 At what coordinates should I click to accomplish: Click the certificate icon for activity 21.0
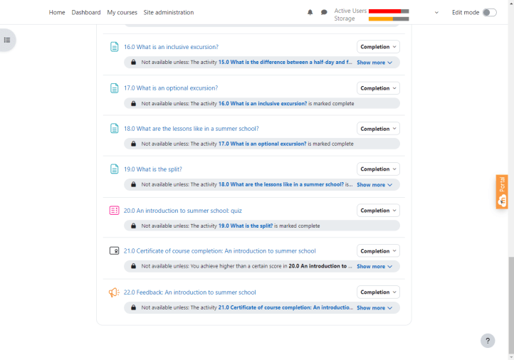pyautogui.click(x=114, y=251)
